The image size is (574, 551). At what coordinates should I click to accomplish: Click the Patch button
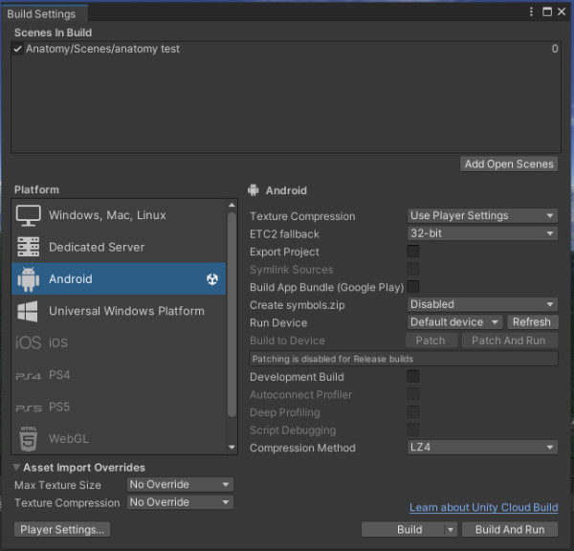pos(431,341)
